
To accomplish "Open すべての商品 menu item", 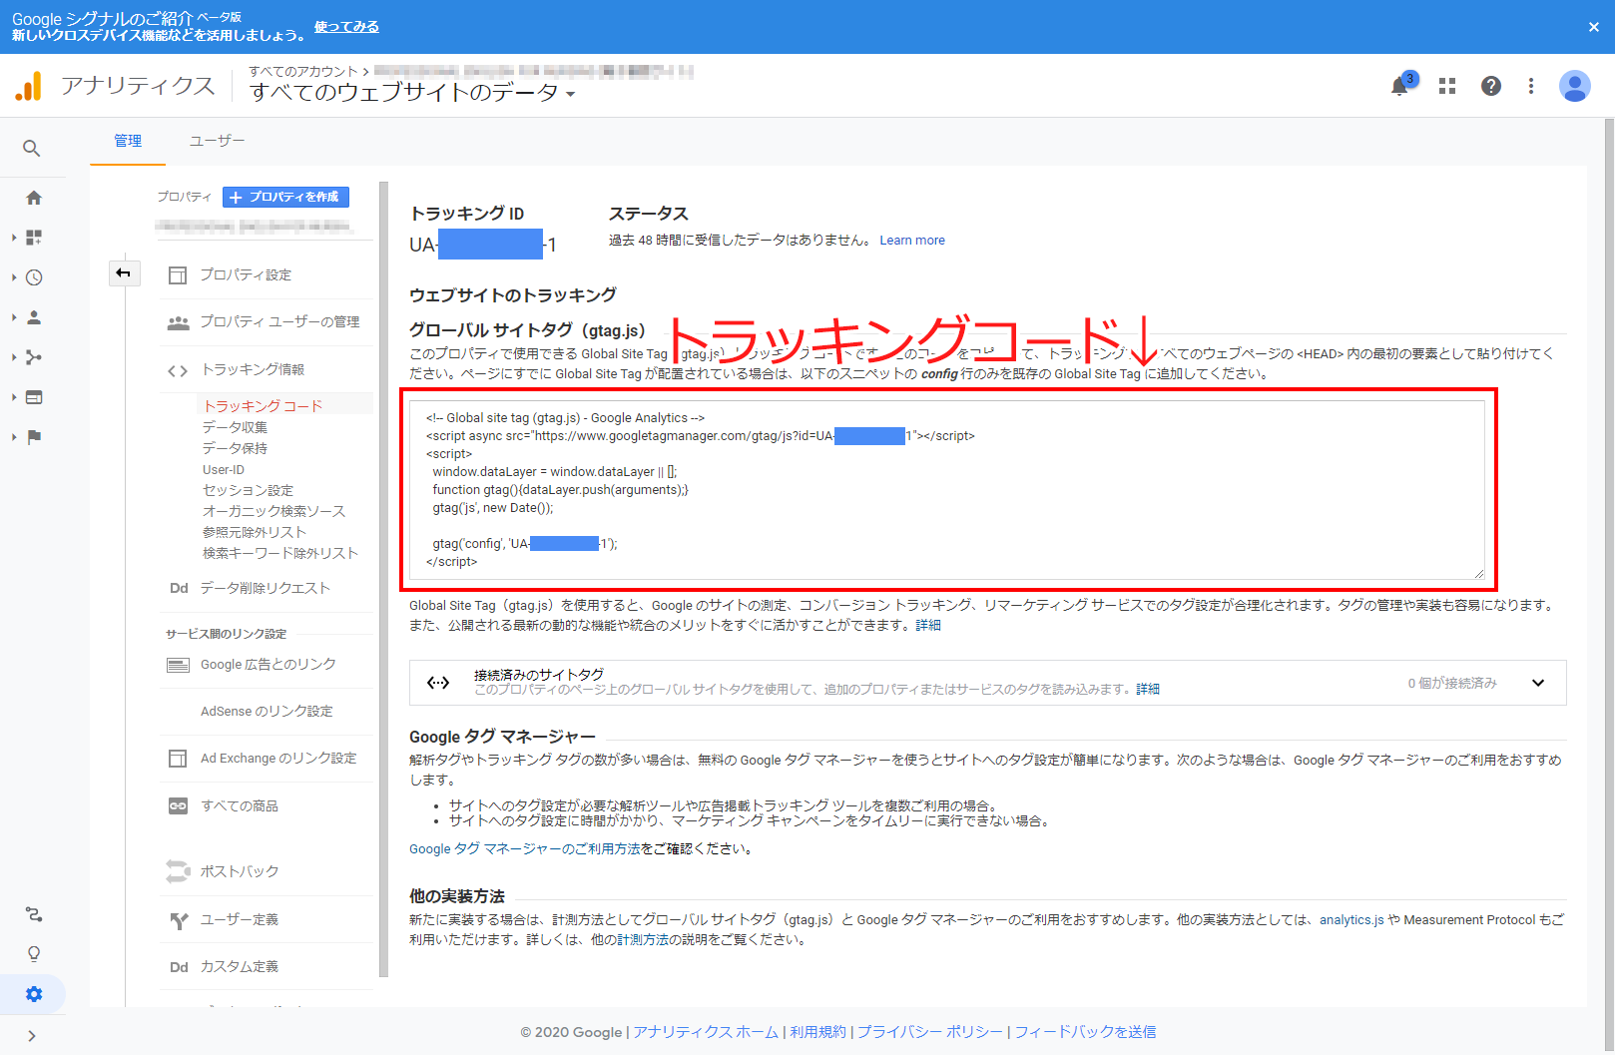I will 240,806.
